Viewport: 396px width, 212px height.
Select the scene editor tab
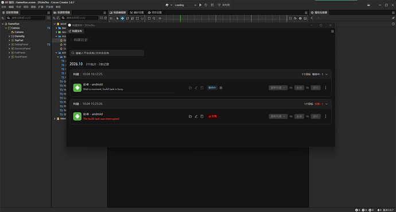(118, 13)
